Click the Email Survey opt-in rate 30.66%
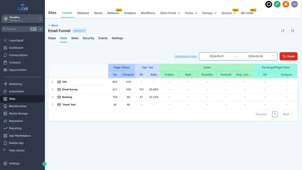The height and width of the screenshot is (170, 302). pyautogui.click(x=153, y=89)
